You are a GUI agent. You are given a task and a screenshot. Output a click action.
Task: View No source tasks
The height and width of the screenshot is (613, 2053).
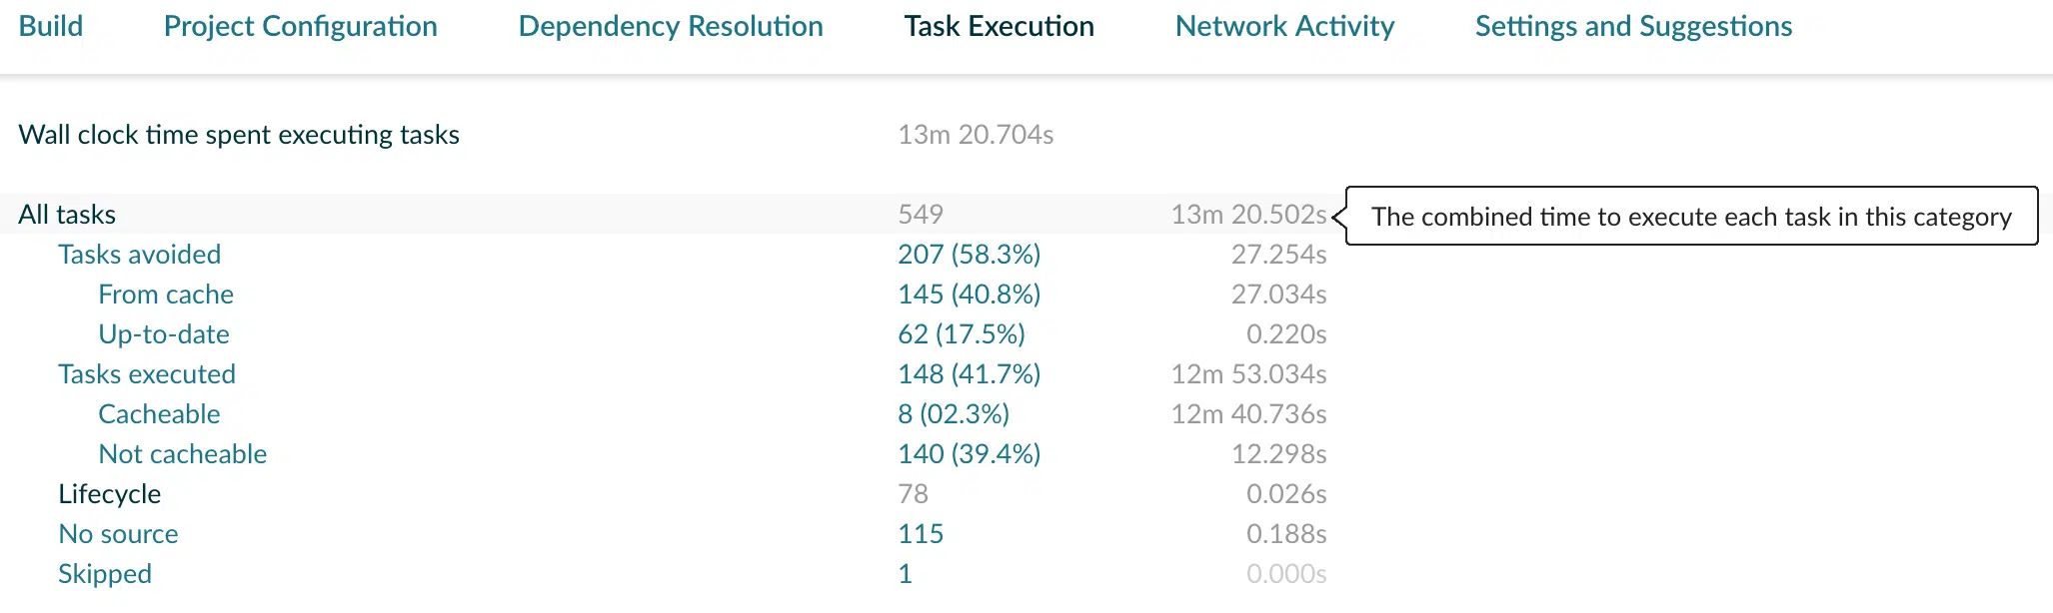[x=118, y=534]
